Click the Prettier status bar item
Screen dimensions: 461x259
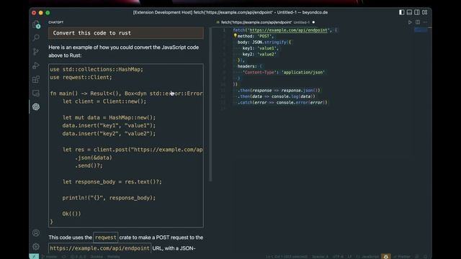pos(403,256)
